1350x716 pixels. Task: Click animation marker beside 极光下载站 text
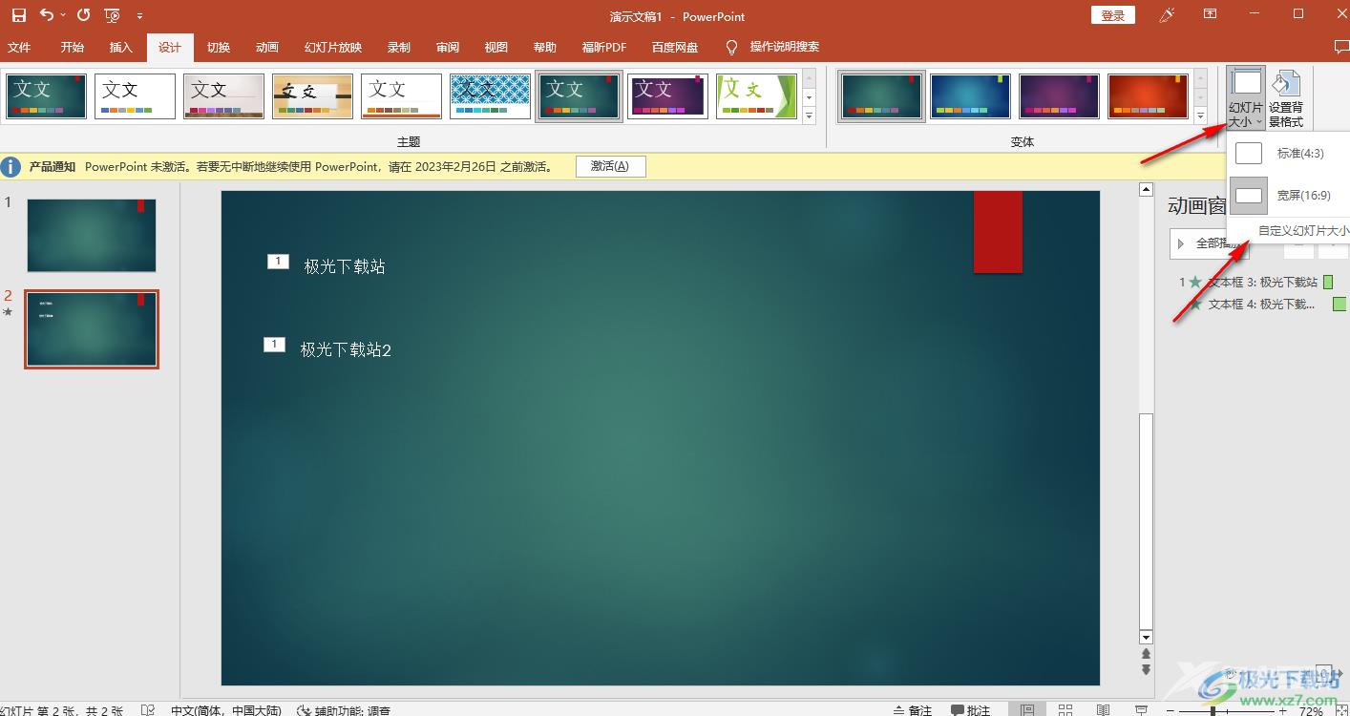[x=278, y=262]
